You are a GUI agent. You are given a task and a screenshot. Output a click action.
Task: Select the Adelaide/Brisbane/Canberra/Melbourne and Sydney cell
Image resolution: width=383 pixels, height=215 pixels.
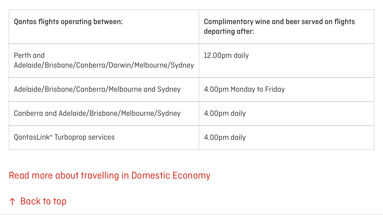(x=104, y=90)
